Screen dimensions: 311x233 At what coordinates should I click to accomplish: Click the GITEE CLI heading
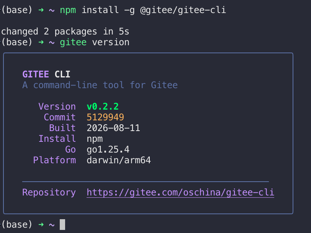point(46,74)
